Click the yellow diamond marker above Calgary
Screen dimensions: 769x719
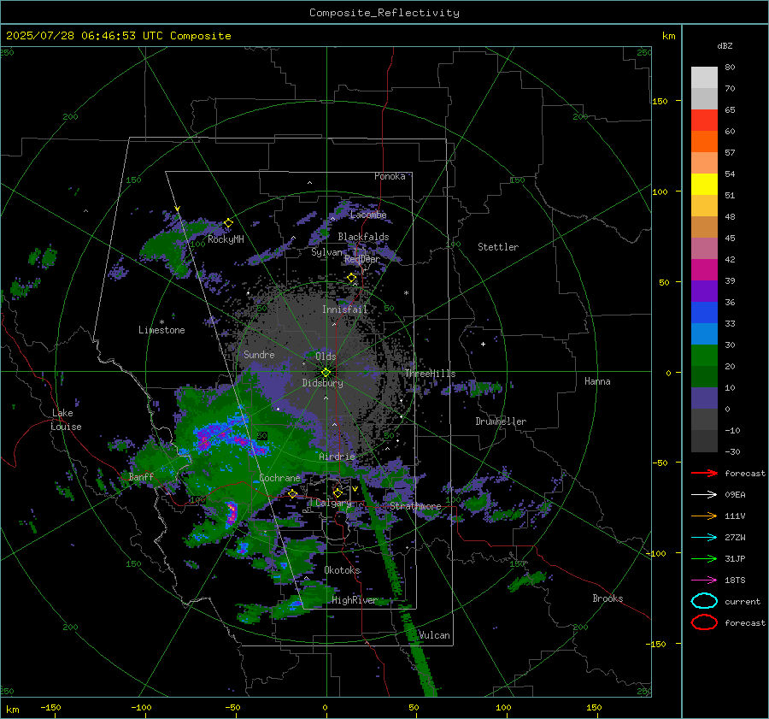click(x=338, y=492)
